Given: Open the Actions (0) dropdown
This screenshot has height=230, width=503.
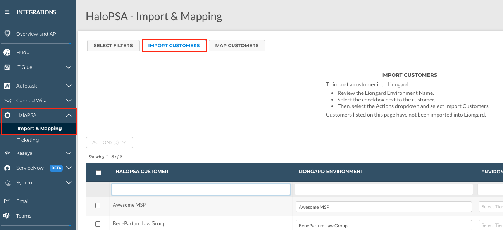Looking at the screenshot, I should [x=109, y=142].
